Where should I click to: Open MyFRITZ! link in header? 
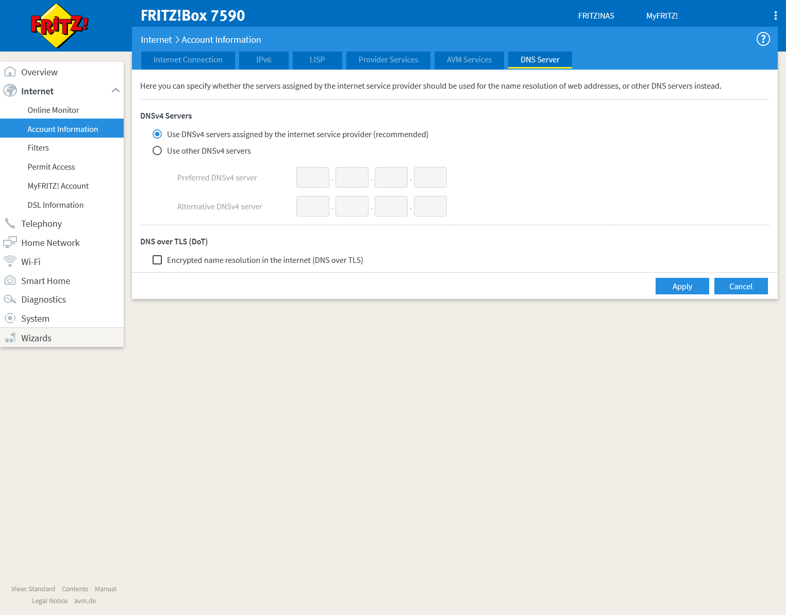point(662,15)
